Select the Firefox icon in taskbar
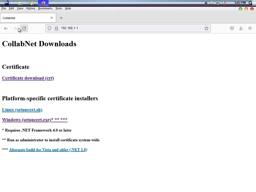Screen dimensions: 256x192 click(x=43, y=3)
